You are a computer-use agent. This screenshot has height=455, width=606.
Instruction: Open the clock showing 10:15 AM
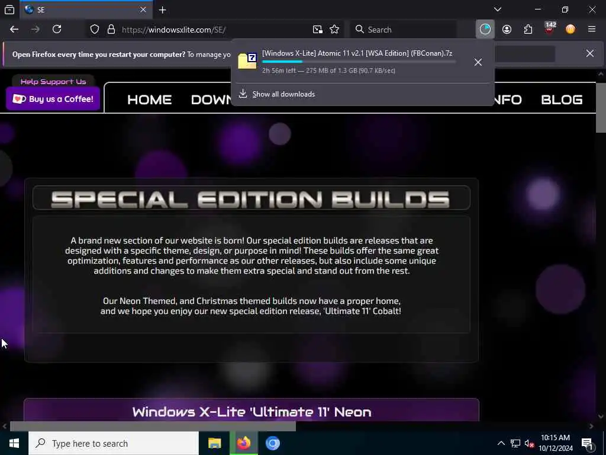click(555, 443)
